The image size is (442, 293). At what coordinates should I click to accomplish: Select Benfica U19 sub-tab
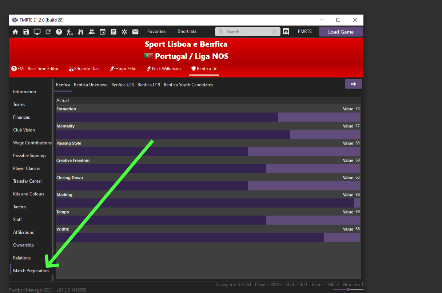click(149, 85)
